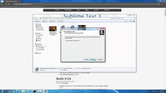166x93 pixels.
Task: Click the Explorer forward navigation button
Action: click(x=37, y=18)
